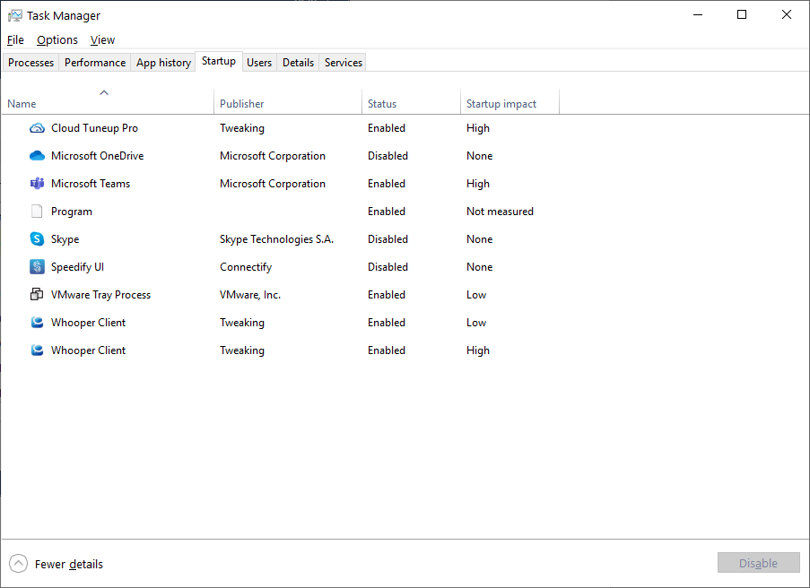Click the first Whooper Client icon
This screenshot has height=588, width=810.
pyautogui.click(x=37, y=322)
